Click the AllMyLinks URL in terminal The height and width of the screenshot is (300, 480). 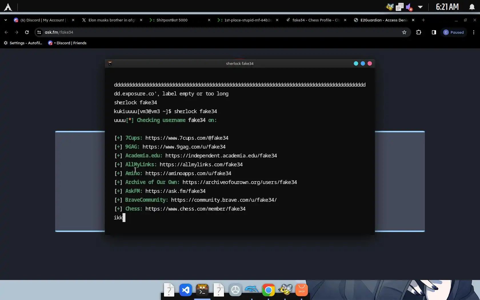[201, 165]
